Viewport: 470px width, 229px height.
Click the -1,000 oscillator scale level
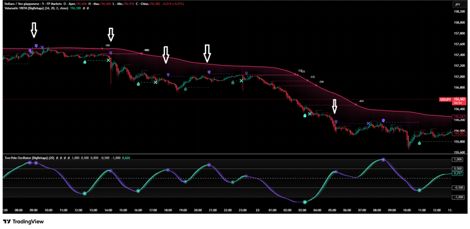click(x=458, y=197)
